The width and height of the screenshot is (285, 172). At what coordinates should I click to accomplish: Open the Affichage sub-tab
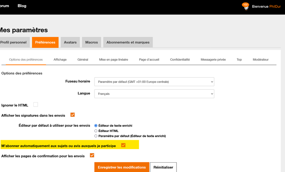coord(60,59)
